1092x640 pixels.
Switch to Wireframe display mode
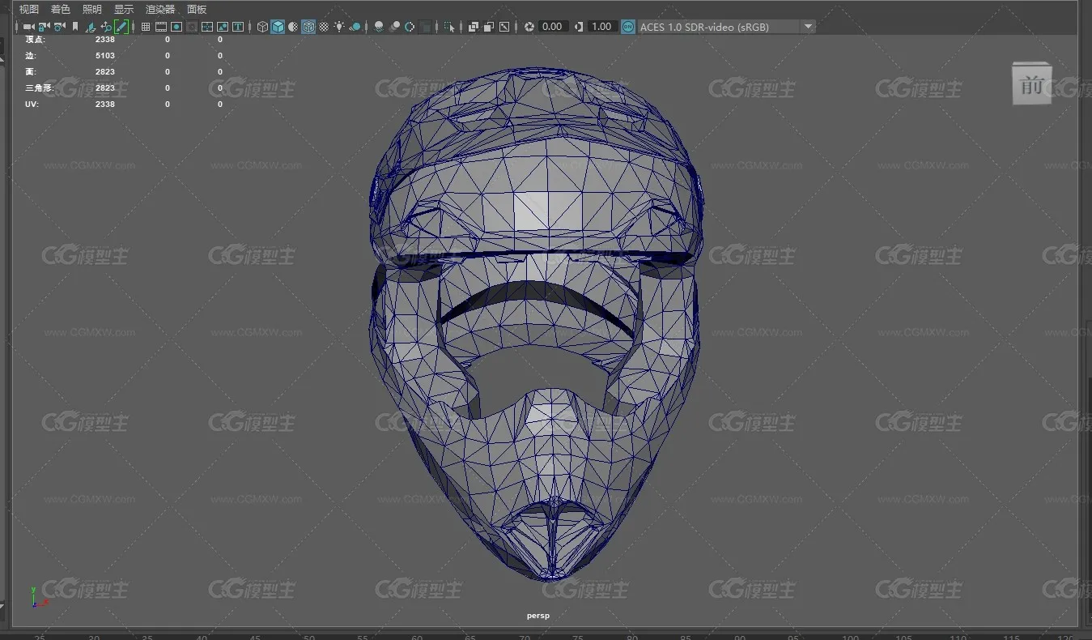(262, 27)
